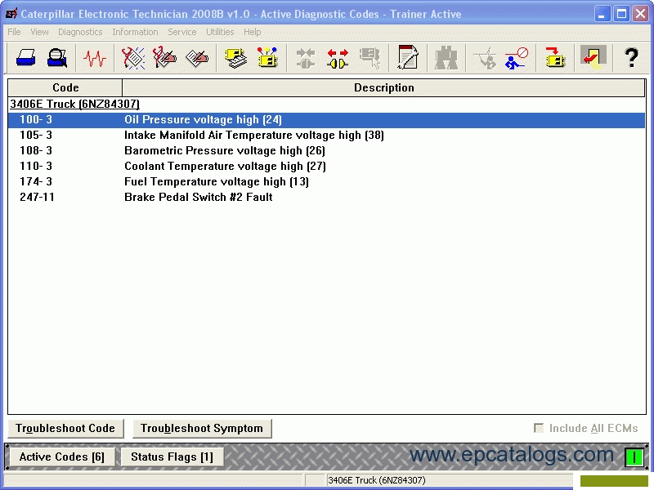654x490 pixels.
Task: Click the red-arrow Connect icon
Action: click(338, 58)
